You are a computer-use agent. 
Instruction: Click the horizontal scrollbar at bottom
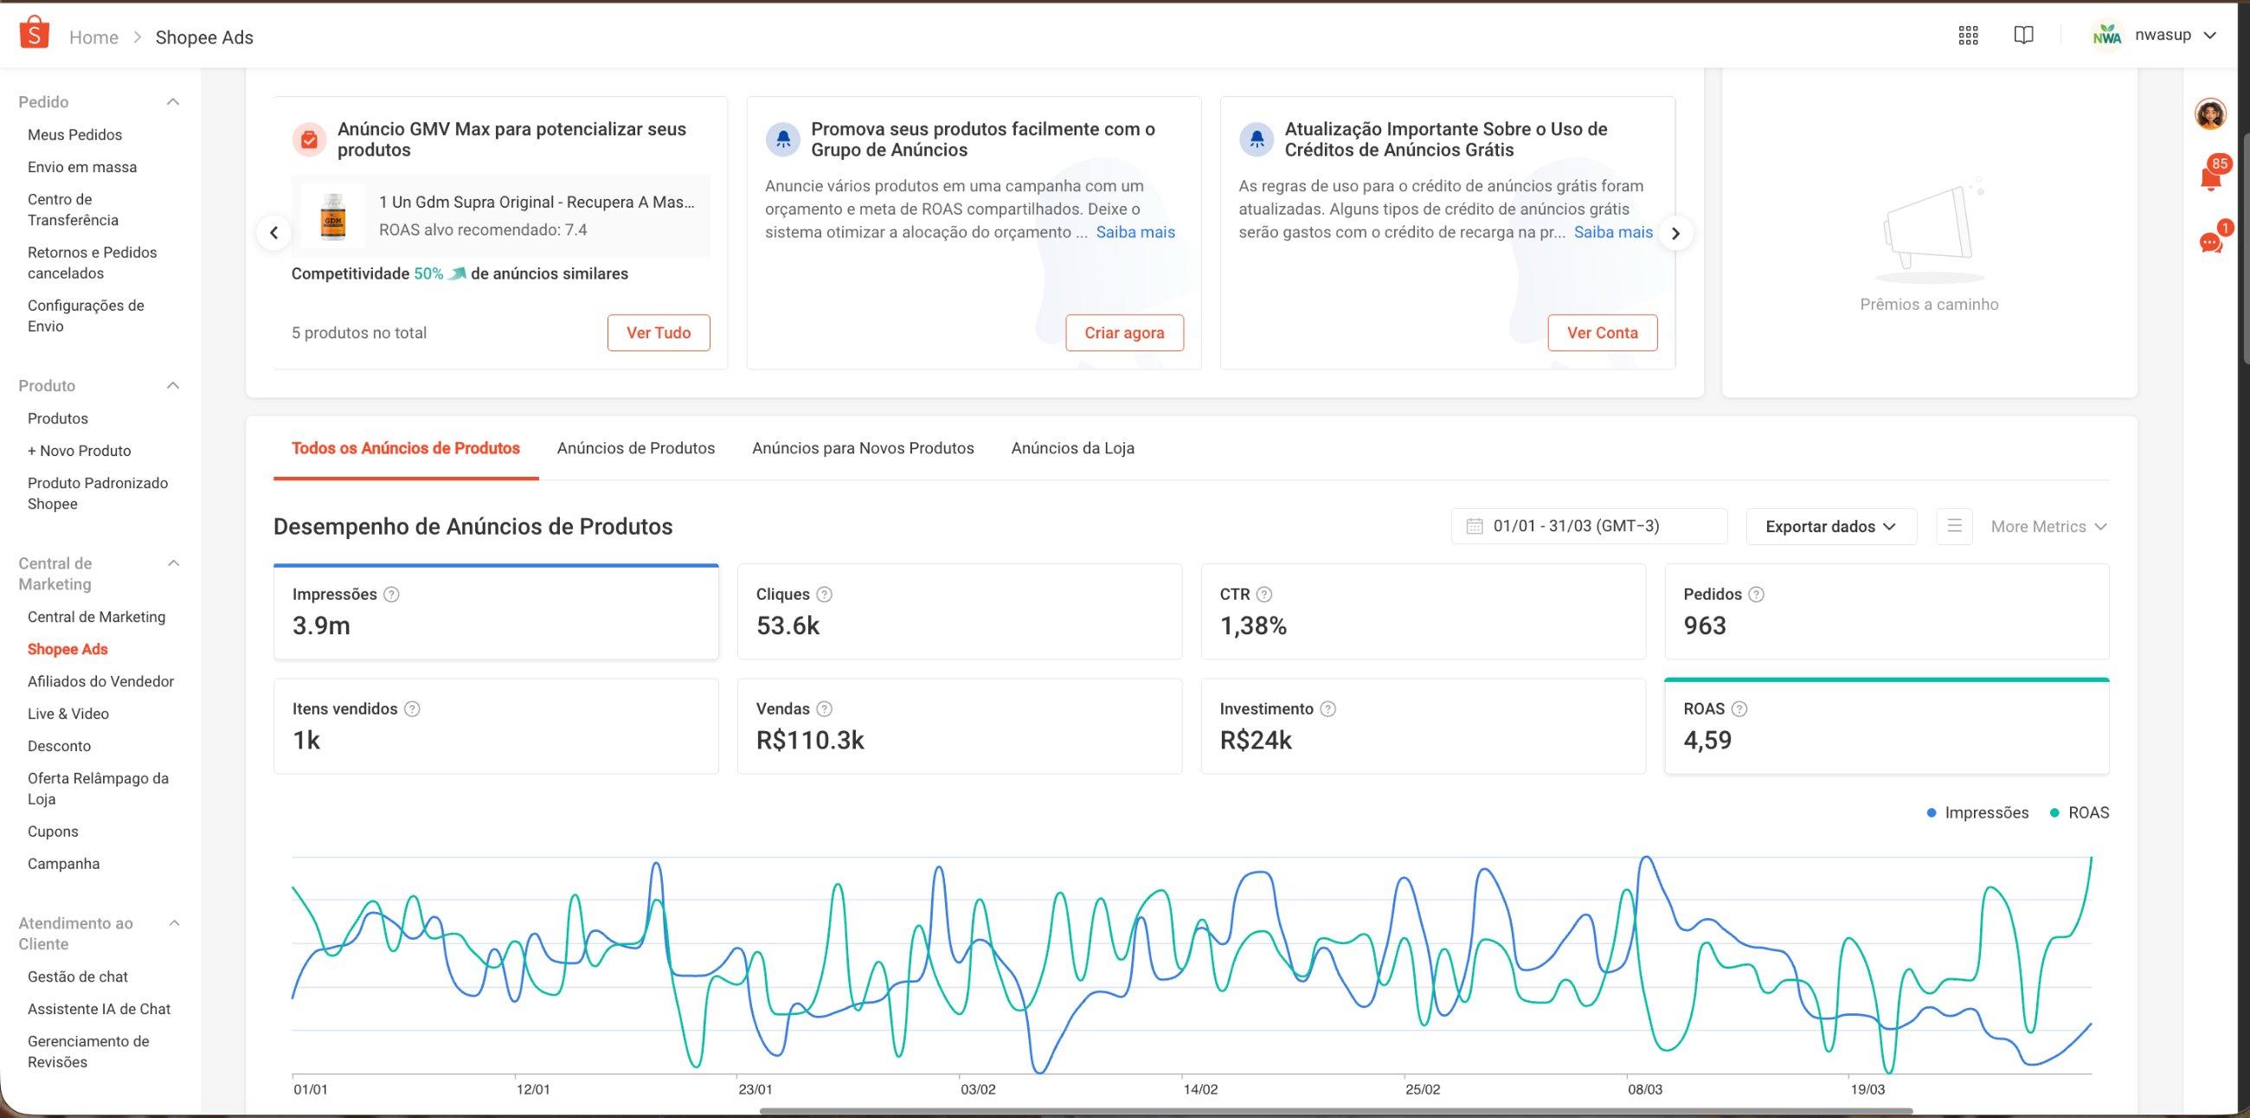tap(1335, 1111)
